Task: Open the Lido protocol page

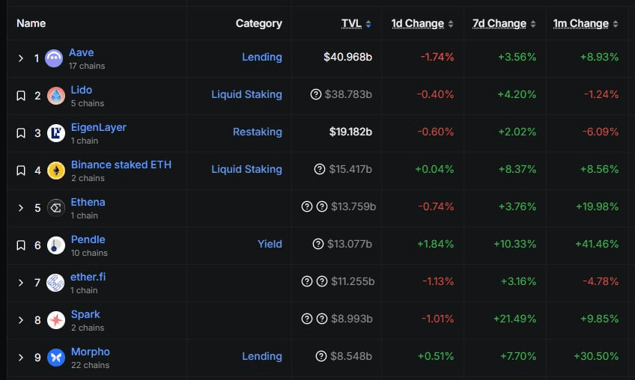Action: [x=82, y=90]
